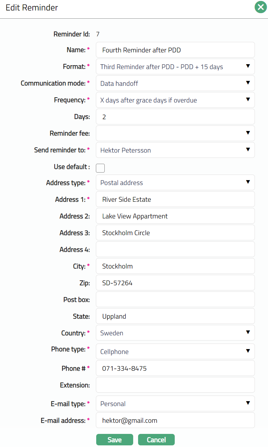This screenshot has width=268, height=447.
Task: Open the Send reminder to dropdown
Action: 175,150
